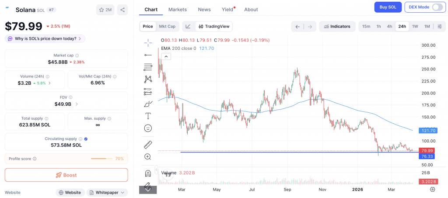Open the Markets tab
The width and height of the screenshot is (448, 198).
[x=177, y=9]
